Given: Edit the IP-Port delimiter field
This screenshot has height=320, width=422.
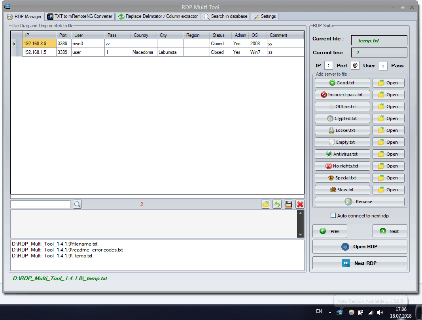Looking at the screenshot, I should click(329, 65).
